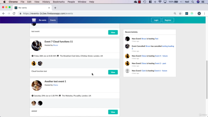Open the Edit menu
208x117 pixels.
coord(29,2)
